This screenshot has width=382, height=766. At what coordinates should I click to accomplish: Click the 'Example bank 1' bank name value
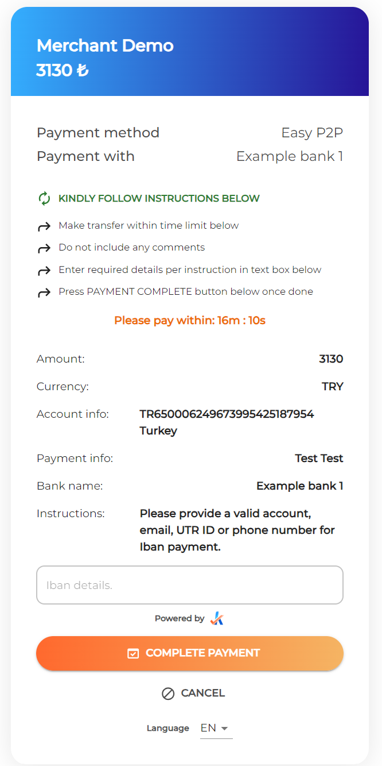pos(299,486)
